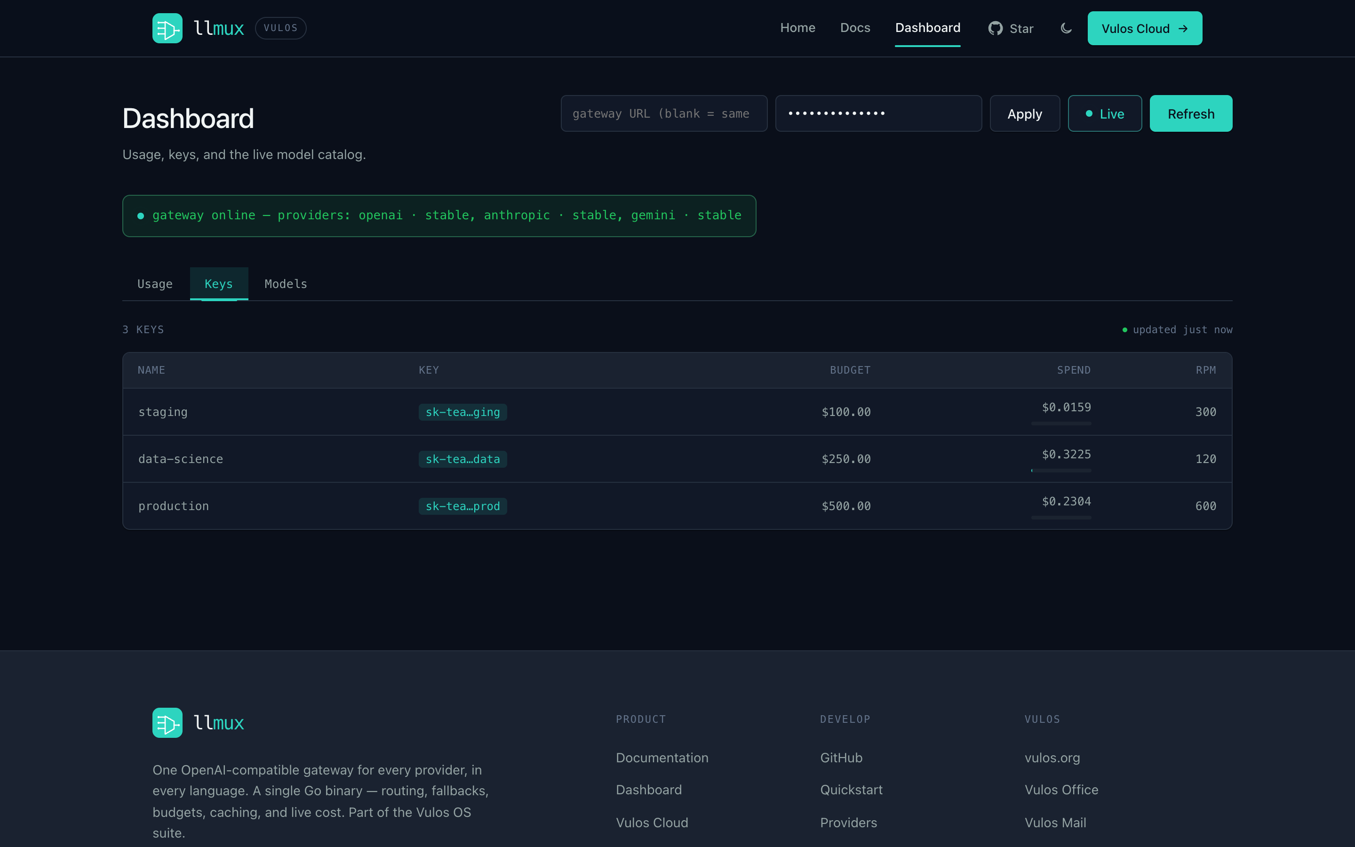Open footer Documentation link

point(662,758)
